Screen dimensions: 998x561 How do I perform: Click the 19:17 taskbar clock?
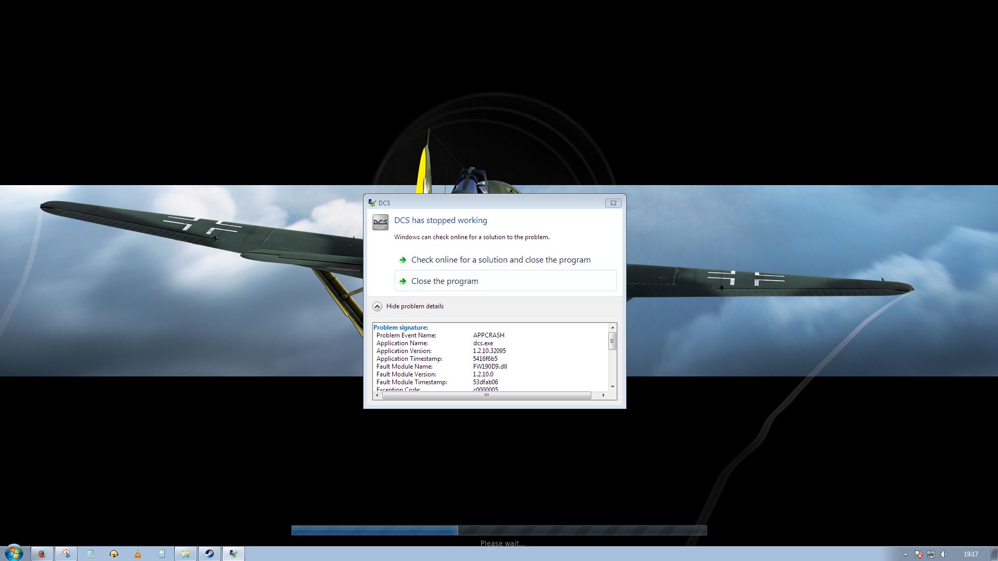(970, 554)
